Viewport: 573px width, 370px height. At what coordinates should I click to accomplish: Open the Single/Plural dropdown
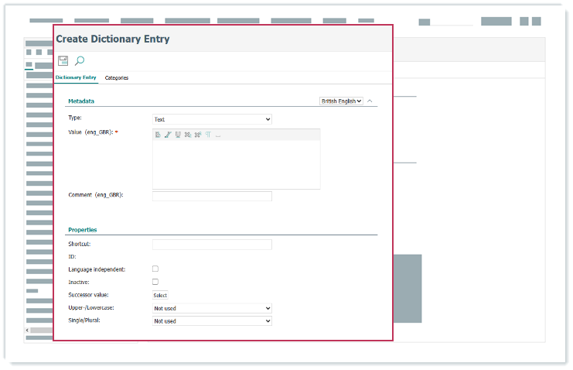(x=212, y=320)
